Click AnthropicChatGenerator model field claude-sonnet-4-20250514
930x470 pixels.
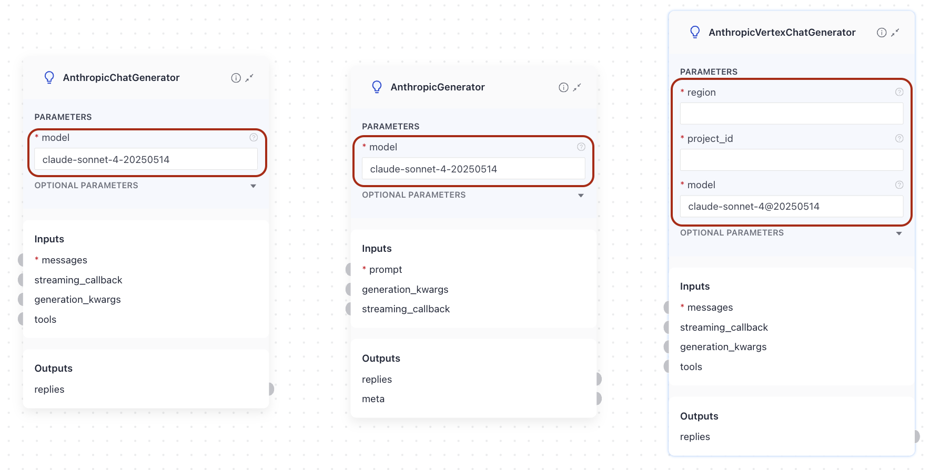146,159
